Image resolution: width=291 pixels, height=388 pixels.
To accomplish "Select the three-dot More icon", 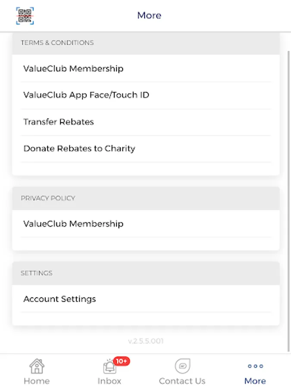I will click(x=255, y=366).
